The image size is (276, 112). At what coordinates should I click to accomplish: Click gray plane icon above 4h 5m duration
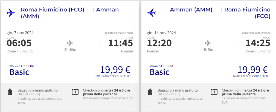coord(208,43)
